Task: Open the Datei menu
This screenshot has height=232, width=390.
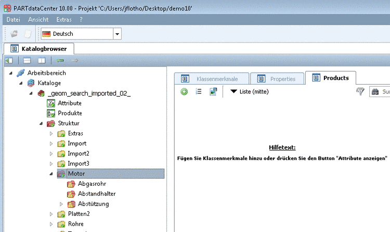Action: tap(13, 20)
